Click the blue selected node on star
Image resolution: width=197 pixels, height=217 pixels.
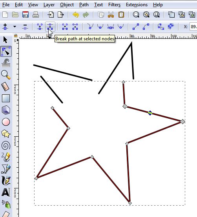pos(150,113)
